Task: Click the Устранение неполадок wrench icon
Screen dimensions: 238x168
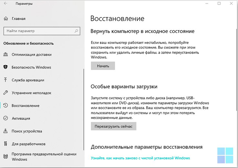Action: point(5,93)
